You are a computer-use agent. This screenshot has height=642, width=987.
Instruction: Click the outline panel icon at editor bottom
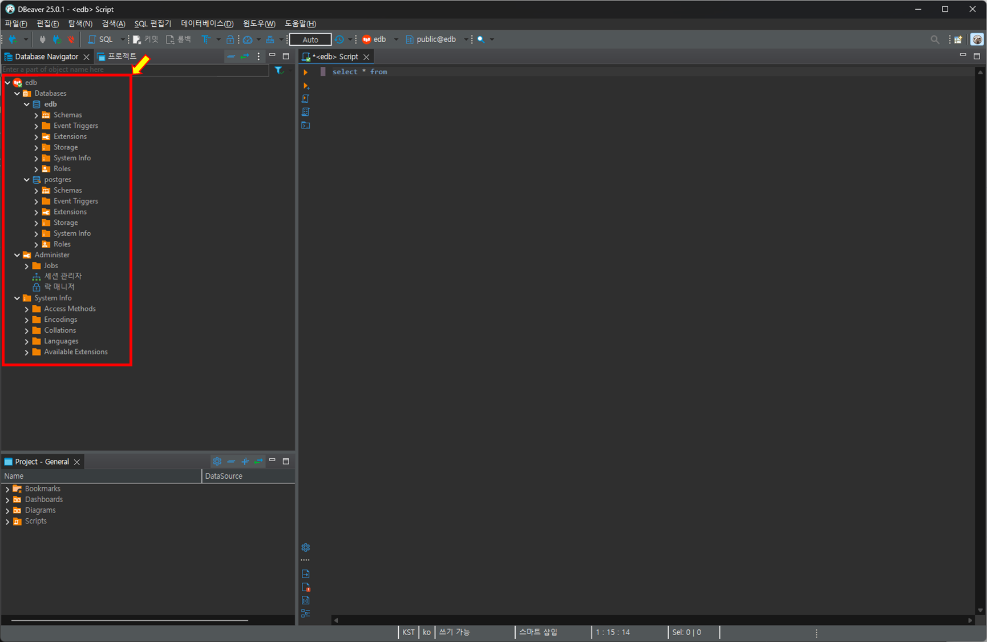306,613
